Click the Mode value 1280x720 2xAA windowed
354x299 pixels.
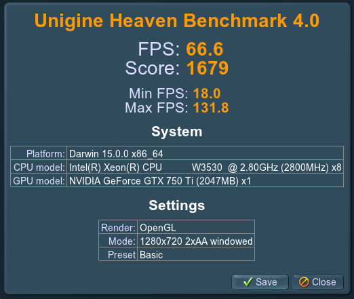[196, 241]
